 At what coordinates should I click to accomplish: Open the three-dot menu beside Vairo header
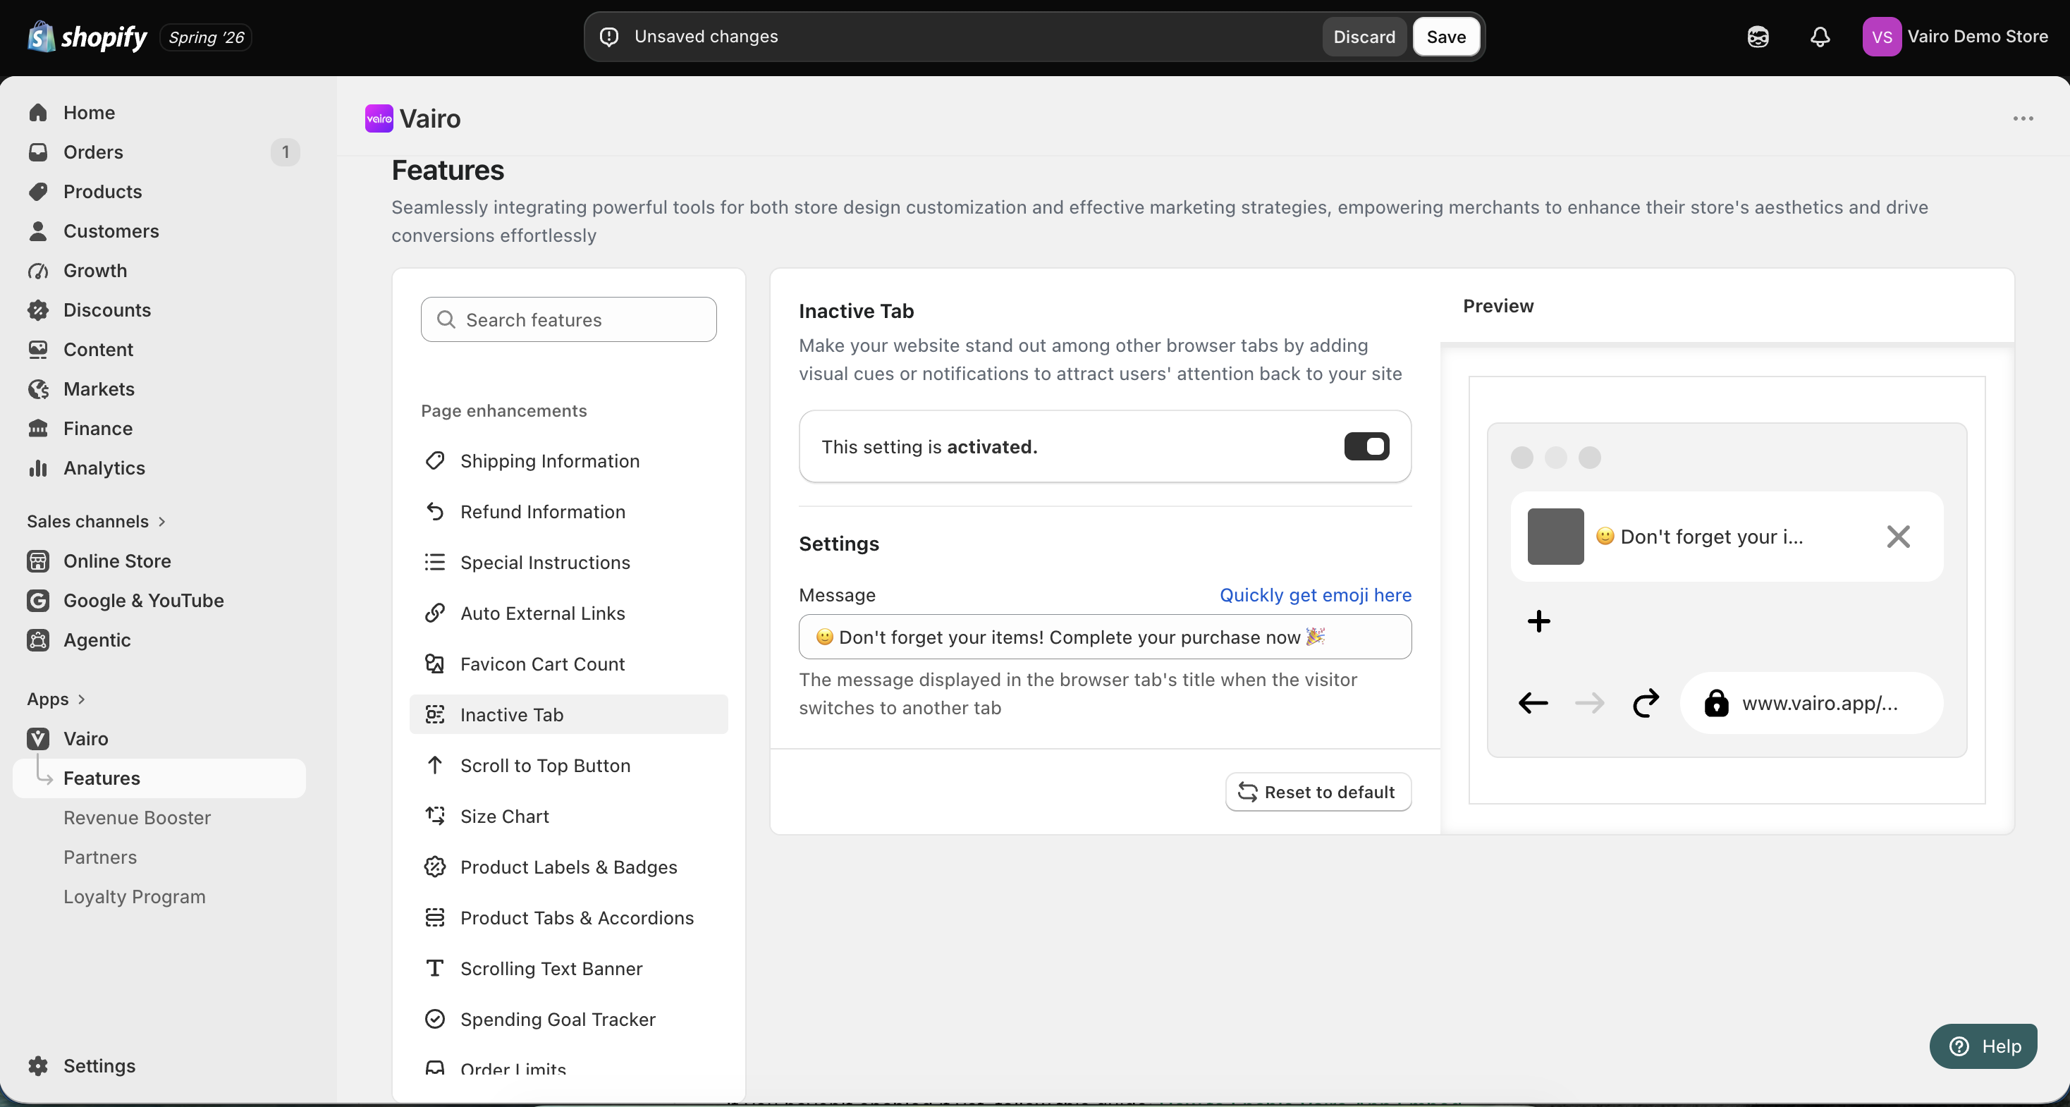2023,118
